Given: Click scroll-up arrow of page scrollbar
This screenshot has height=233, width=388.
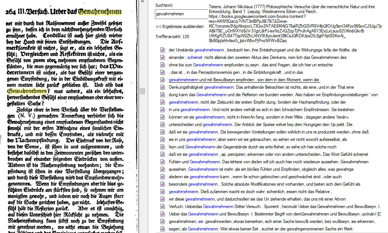Looking at the screenshot, I should [x=142, y=1].
